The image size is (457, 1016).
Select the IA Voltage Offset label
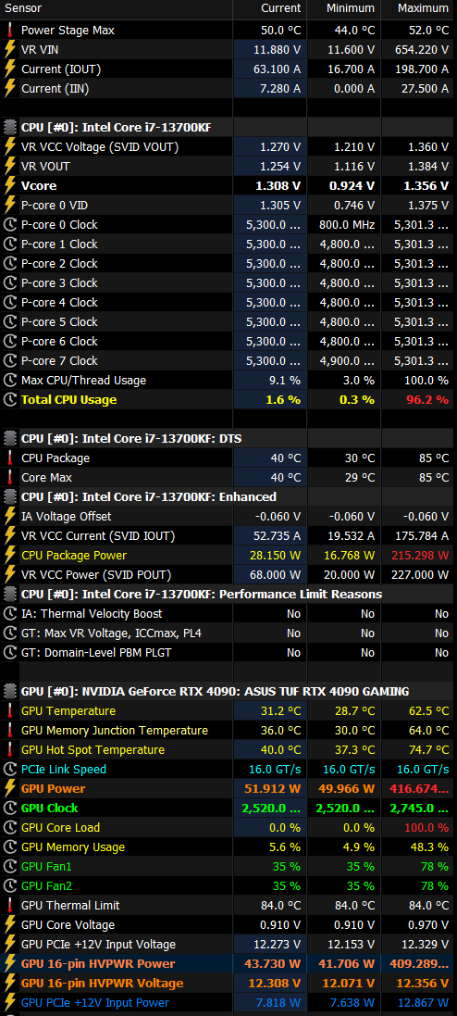tap(66, 517)
